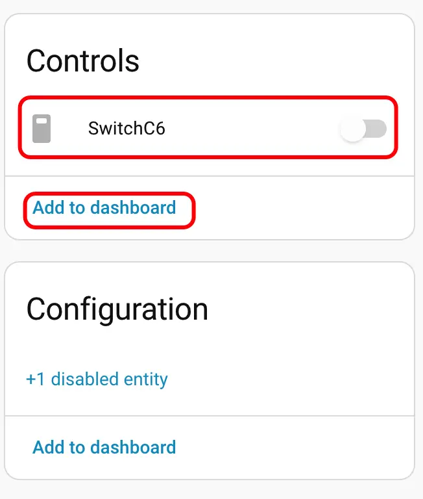
Task: Click the Configuration card heading
Action: point(117,309)
